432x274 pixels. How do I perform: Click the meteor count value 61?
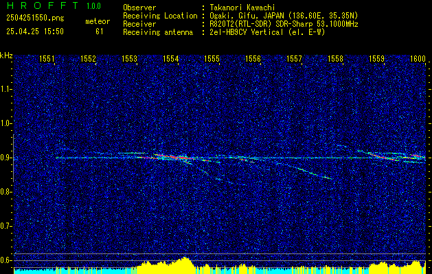coord(100,32)
